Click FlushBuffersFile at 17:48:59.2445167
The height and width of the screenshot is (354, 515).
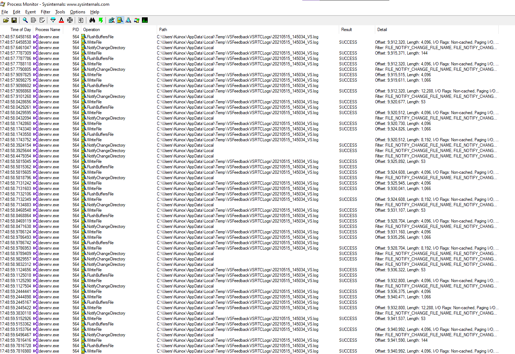pos(100,302)
